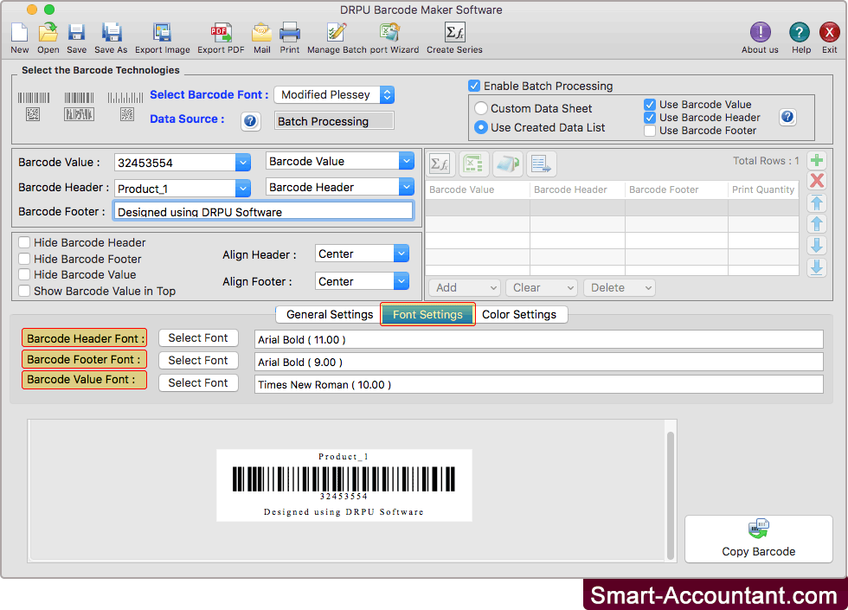
Task: Switch to the General Settings tab
Action: (x=329, y=315)
